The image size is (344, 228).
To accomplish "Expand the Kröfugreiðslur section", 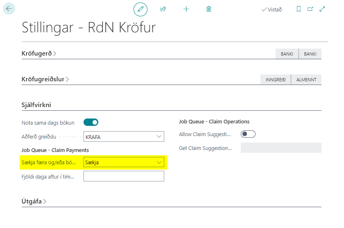I will 45,79.
